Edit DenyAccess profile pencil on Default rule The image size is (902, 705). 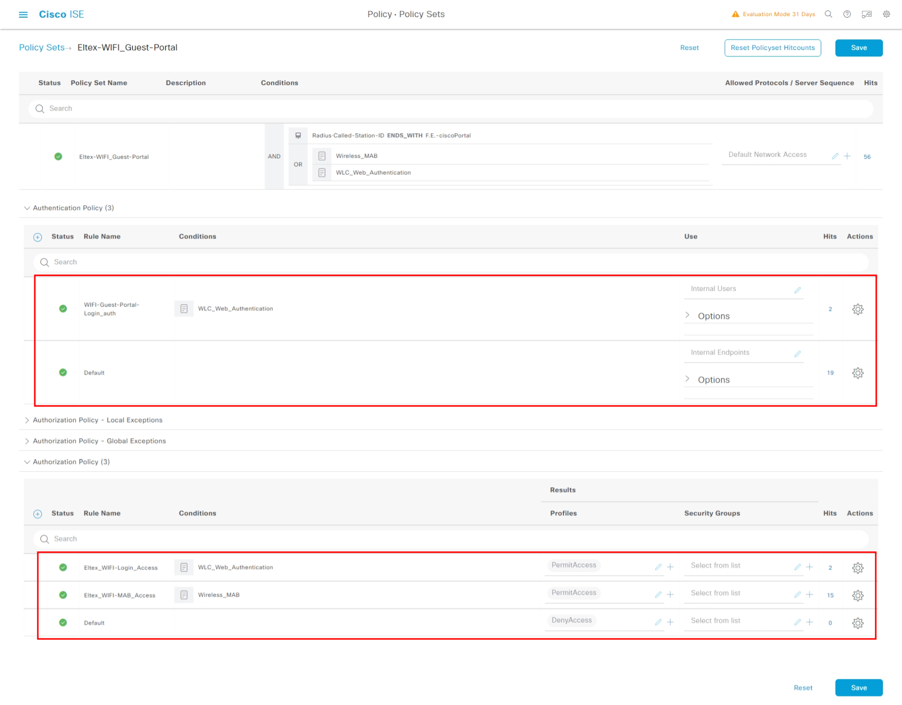[658, 623]
